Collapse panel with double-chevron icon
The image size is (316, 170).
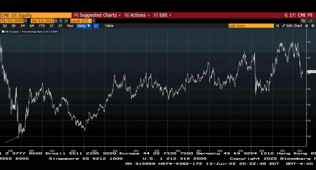click(277, 26)
